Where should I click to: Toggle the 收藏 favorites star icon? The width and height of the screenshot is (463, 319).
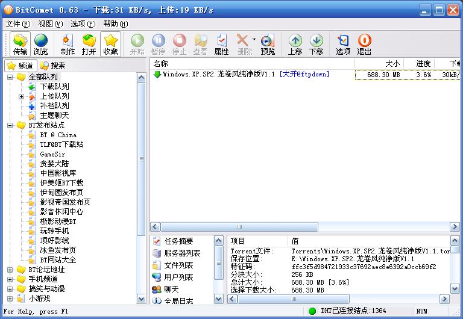click(110, 44)
